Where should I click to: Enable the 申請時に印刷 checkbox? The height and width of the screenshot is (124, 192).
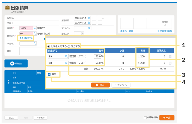click(x=145, y=117)
